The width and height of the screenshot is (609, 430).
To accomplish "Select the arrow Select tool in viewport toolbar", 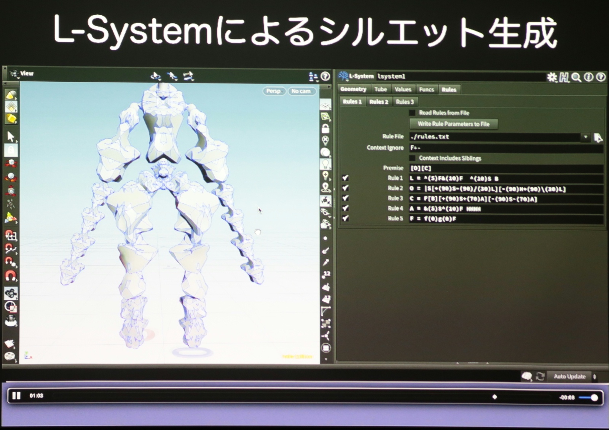I will tap(11, 136).
